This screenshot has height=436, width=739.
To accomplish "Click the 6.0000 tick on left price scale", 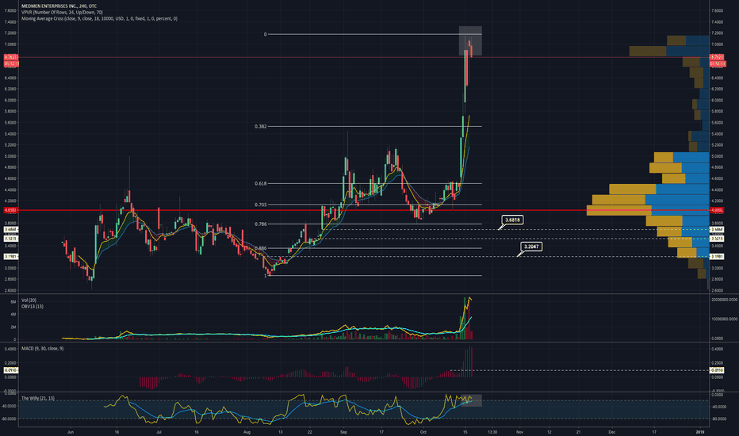I will [x=11, y=100].
